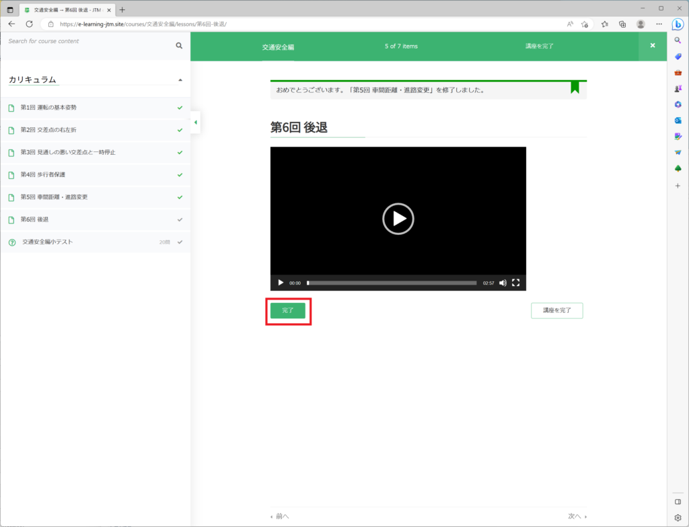
Task: Collapse the カリキュラム section arrow
Action: pos(180,80)
